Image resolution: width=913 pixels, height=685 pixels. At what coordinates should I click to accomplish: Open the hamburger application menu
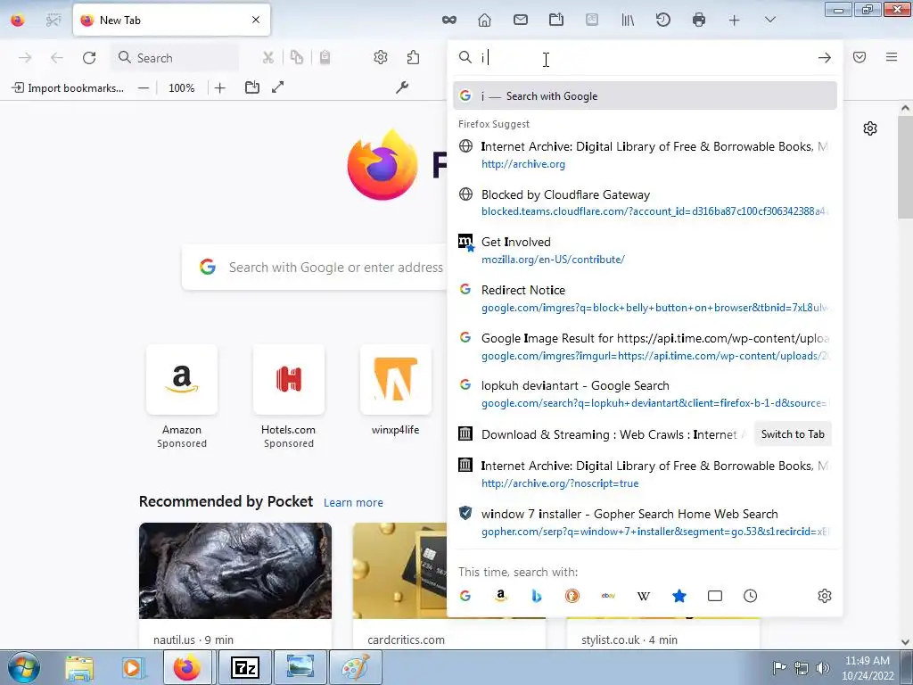892,57
